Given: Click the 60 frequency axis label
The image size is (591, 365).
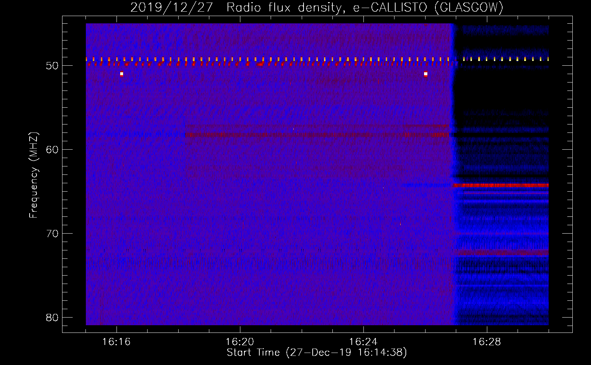Looking at the screenshot, I should click(53, 150).
